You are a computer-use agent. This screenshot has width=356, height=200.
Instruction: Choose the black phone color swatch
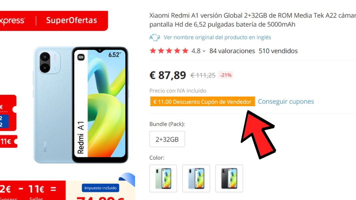pos(229,178)
